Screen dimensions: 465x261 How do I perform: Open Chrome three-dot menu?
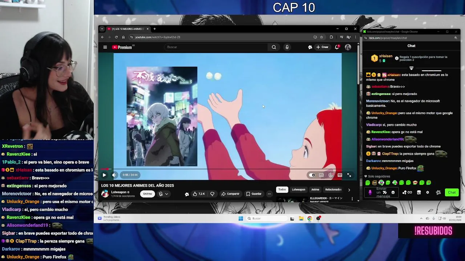(355, 37)
